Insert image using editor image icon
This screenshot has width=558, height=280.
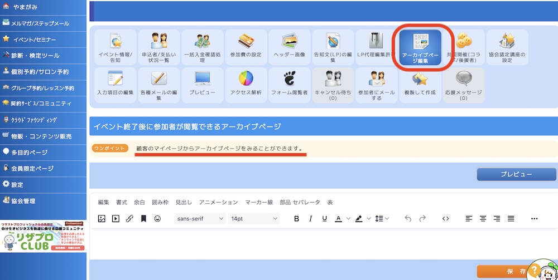point(102,219)
